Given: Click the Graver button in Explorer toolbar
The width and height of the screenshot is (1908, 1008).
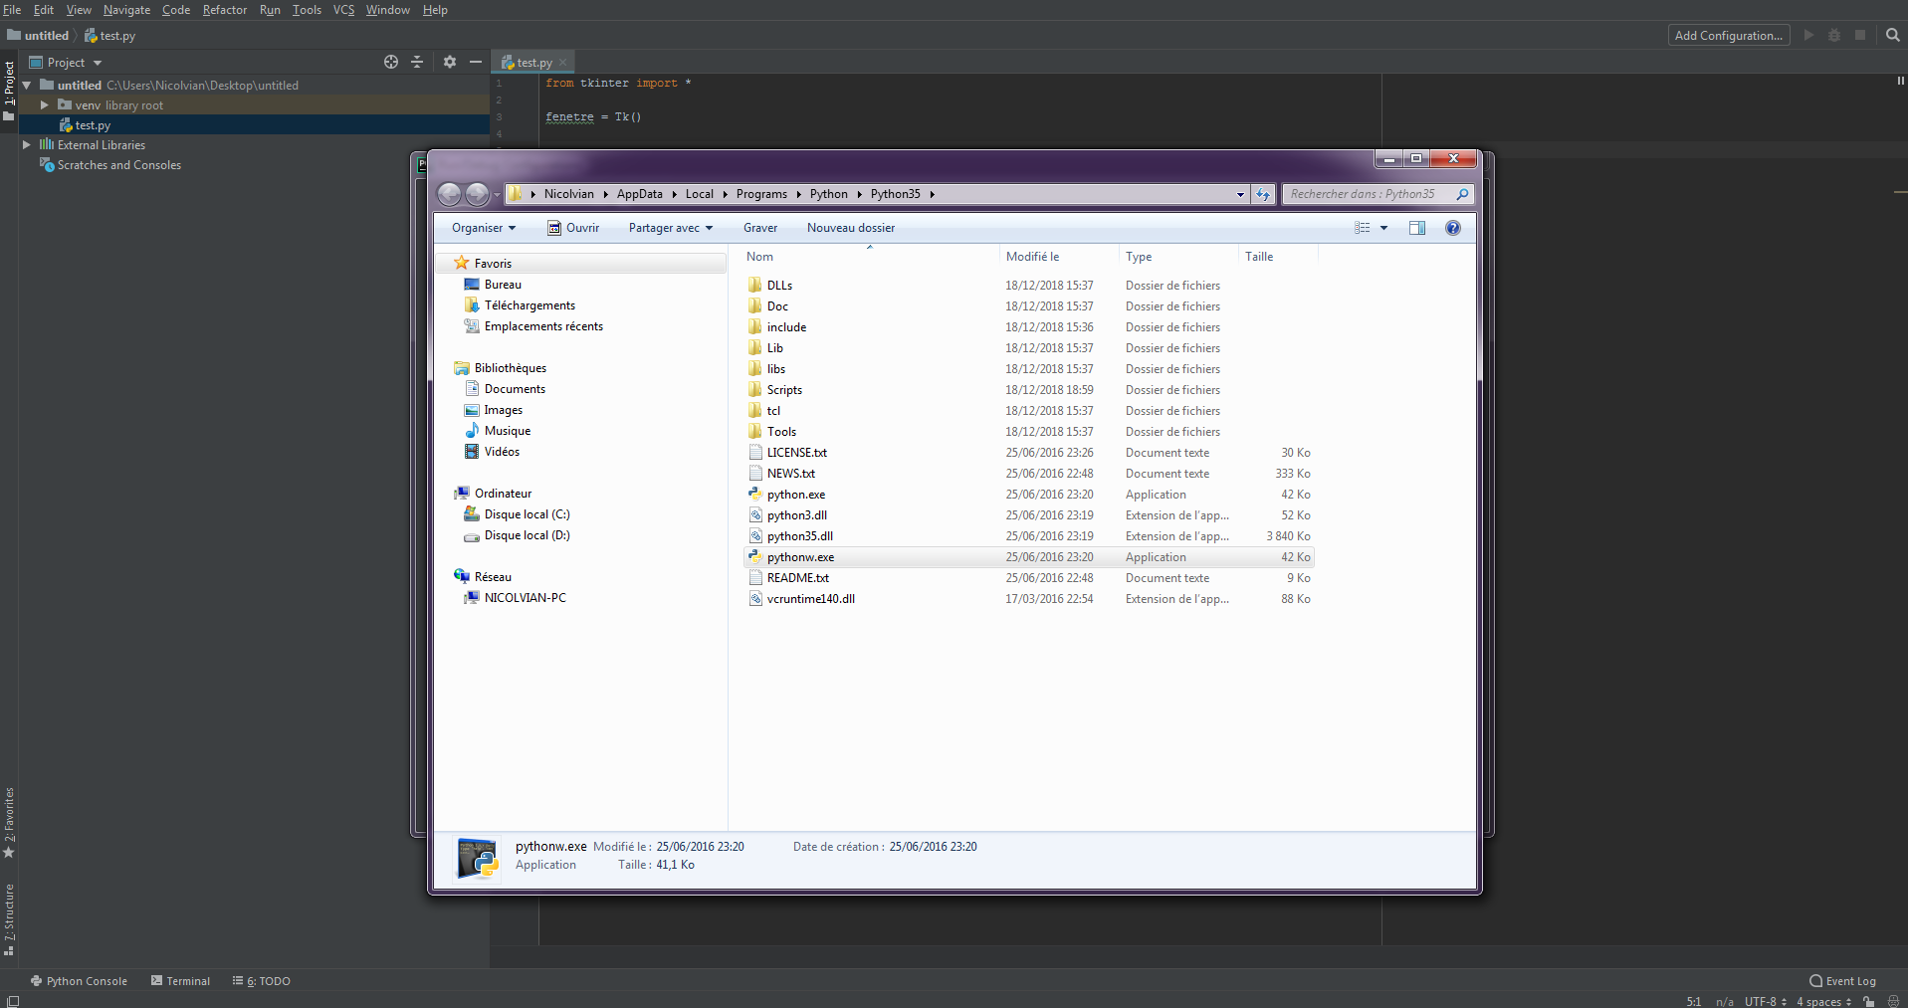Looking at the screenshot, I should (759, 227).
